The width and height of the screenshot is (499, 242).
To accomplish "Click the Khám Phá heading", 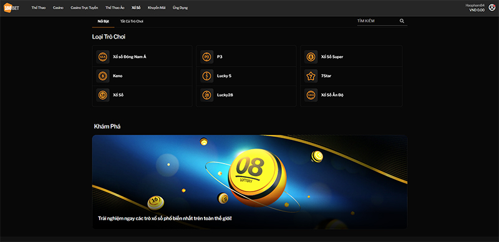I will tap(107, 126).
